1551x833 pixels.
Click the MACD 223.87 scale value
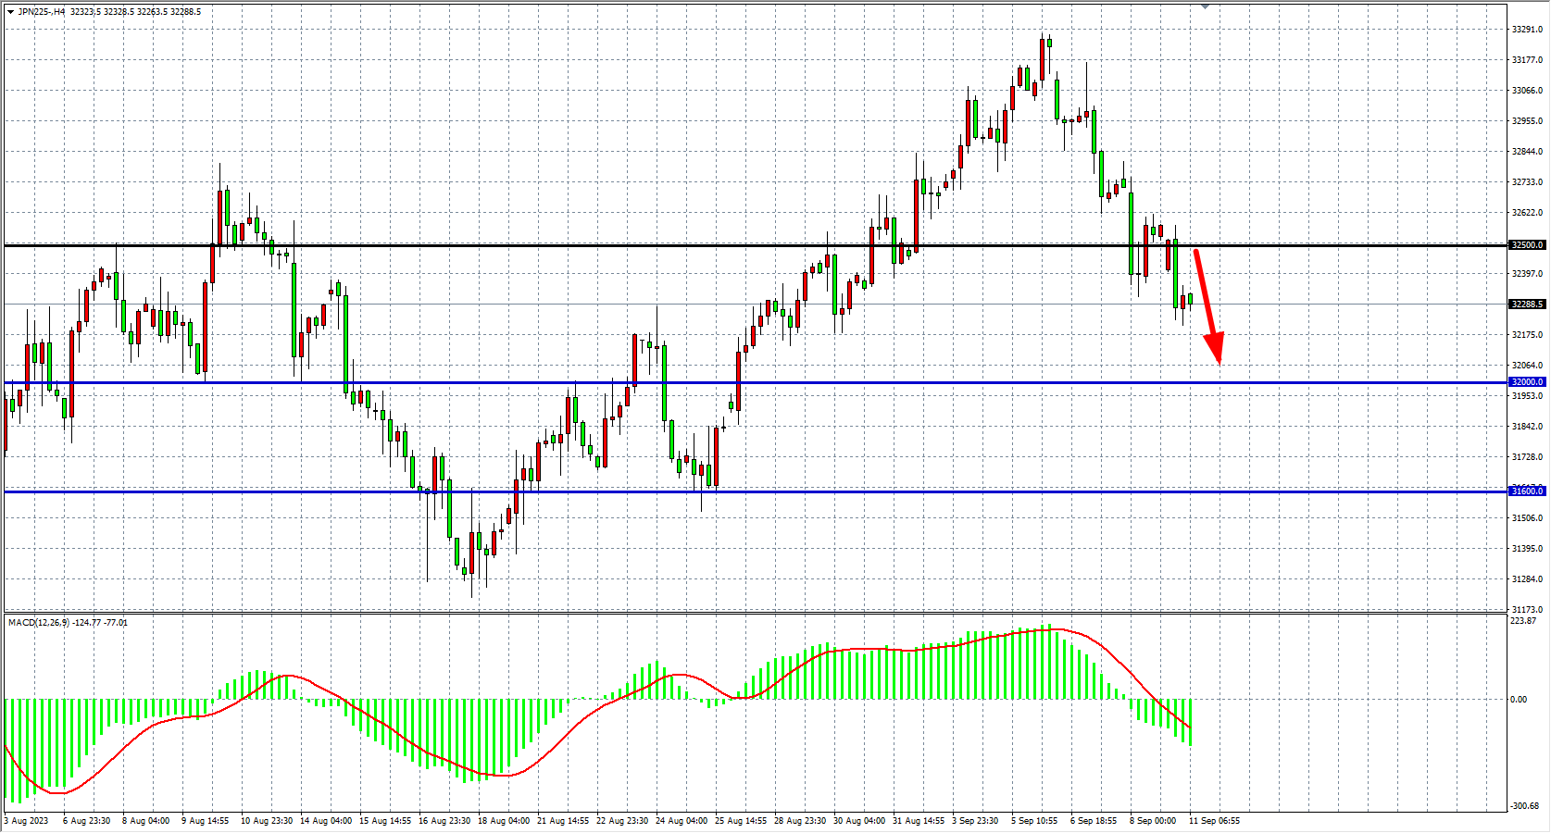point(1523,621)
